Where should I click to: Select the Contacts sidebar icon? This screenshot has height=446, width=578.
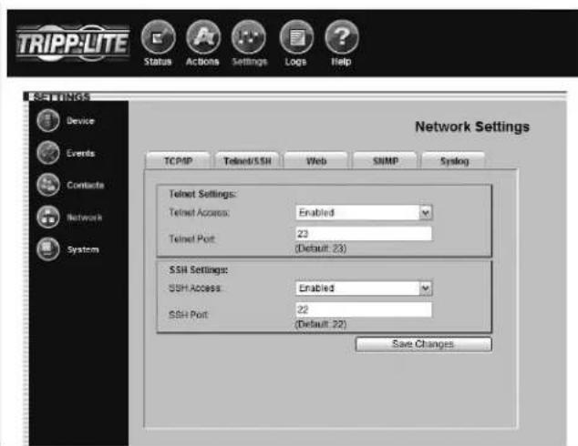tap(48, 185)
